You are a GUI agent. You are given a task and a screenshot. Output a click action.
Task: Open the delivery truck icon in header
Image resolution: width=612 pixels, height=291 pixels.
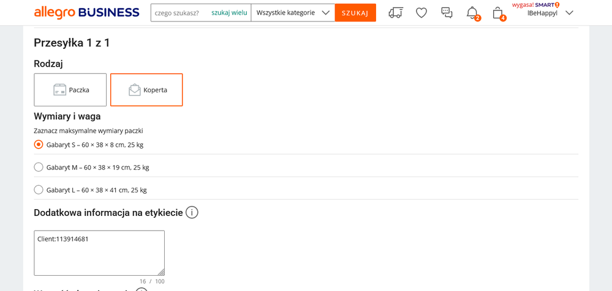tap(396, 13)
